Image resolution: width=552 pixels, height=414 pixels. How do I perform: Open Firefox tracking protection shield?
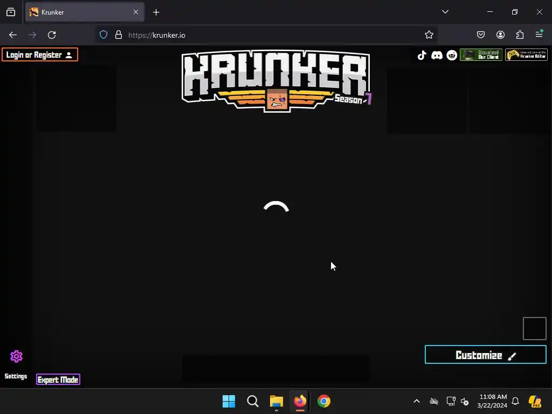click(x=103, y=35)
